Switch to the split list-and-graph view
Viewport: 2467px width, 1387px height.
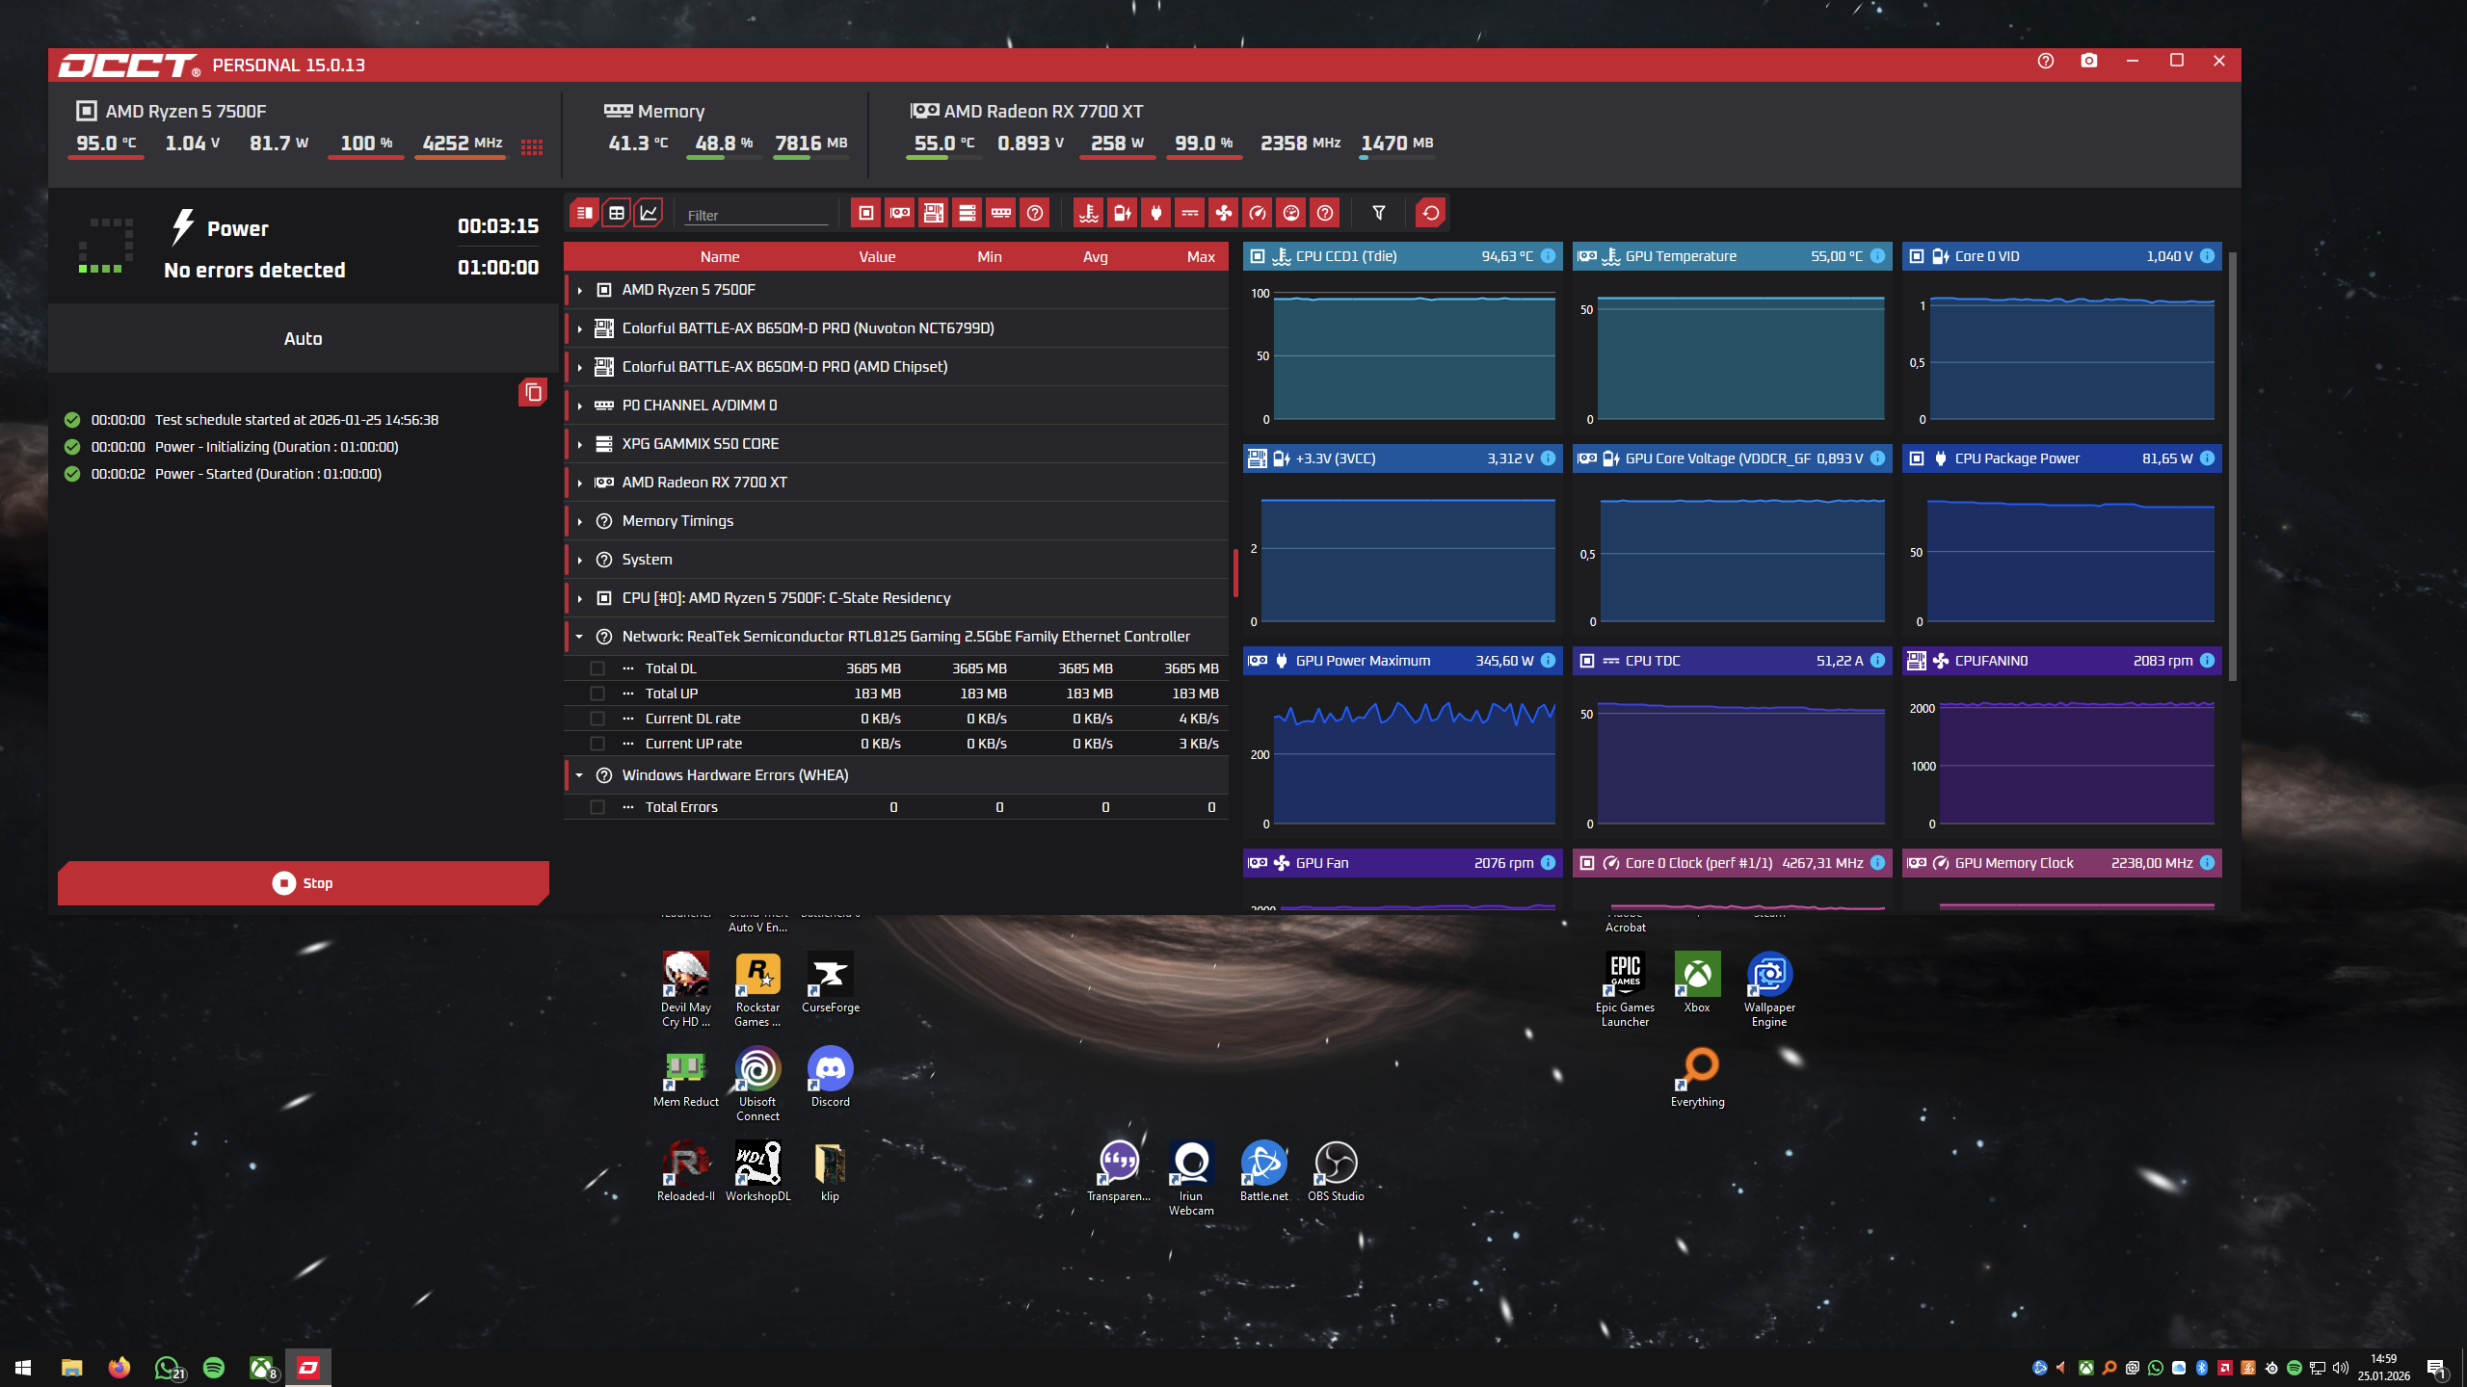(584, 213)
